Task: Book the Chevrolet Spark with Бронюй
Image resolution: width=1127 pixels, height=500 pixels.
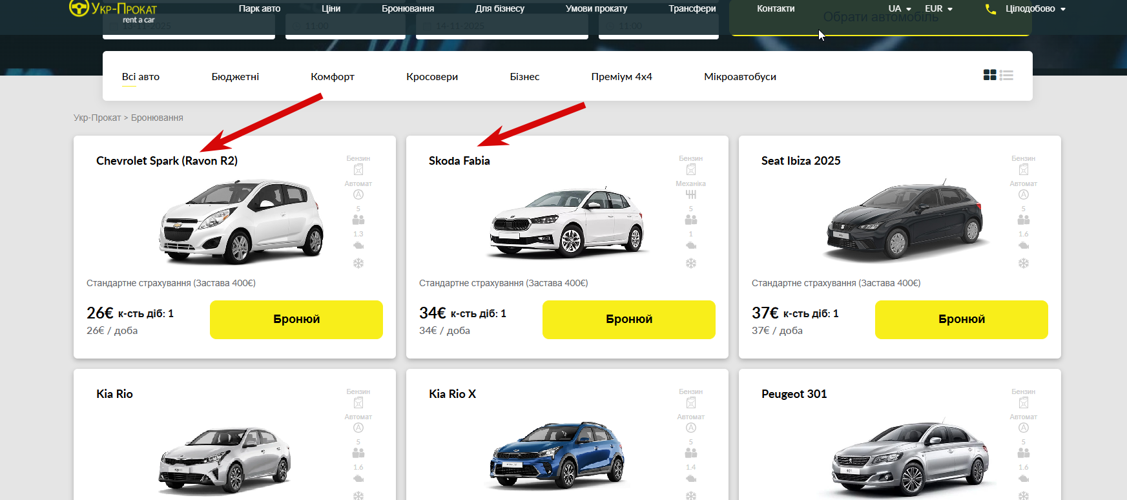Action: point(296,319)
